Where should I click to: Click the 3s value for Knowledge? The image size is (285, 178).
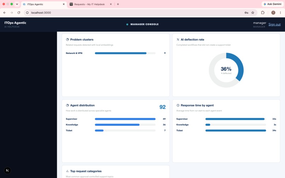(275, 125)
